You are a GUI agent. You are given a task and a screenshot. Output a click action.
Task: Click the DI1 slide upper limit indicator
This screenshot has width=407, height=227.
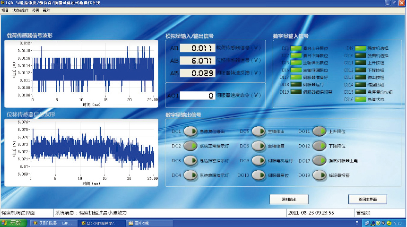[296, 48]
